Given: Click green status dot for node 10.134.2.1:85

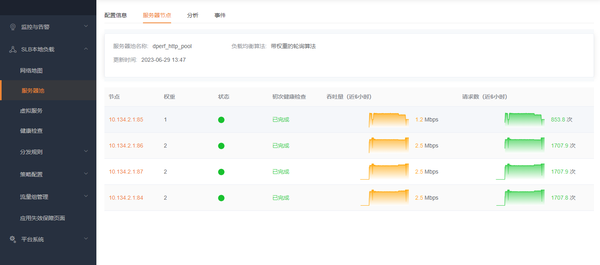Looking at the screenshot, I should tap(221, 120).
